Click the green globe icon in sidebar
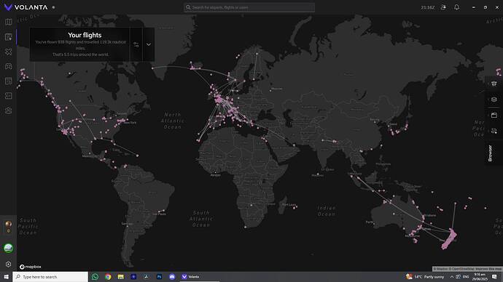The image size is (503, 282). 8,248
